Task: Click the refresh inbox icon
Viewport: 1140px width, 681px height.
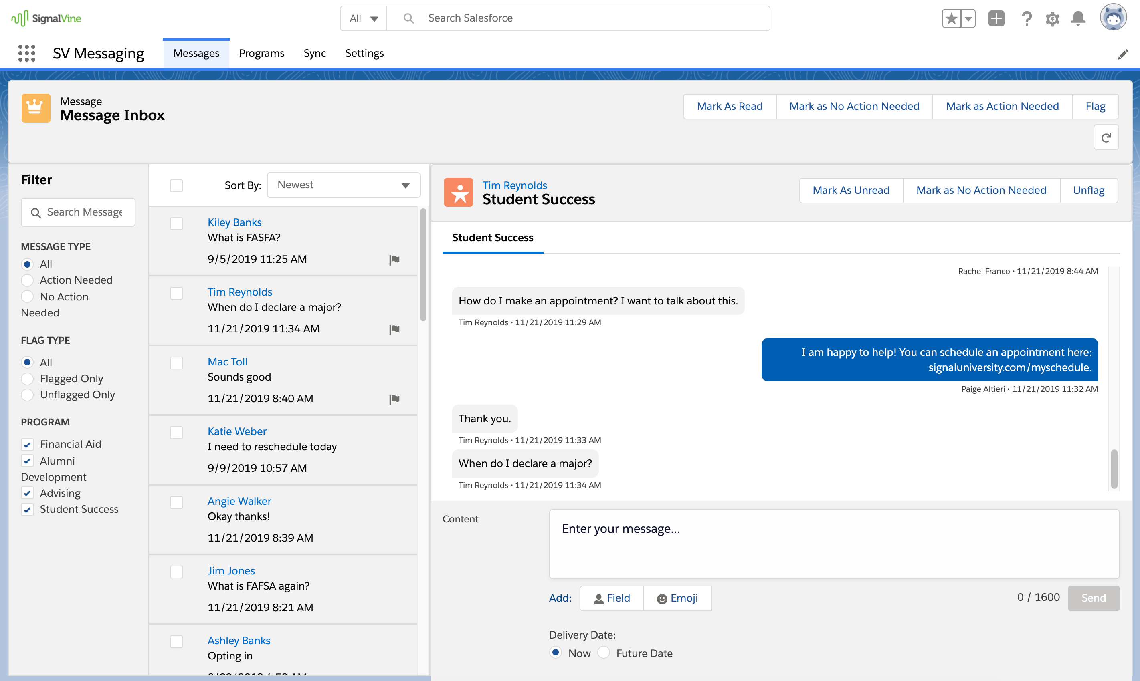Action: [1106, 137]
